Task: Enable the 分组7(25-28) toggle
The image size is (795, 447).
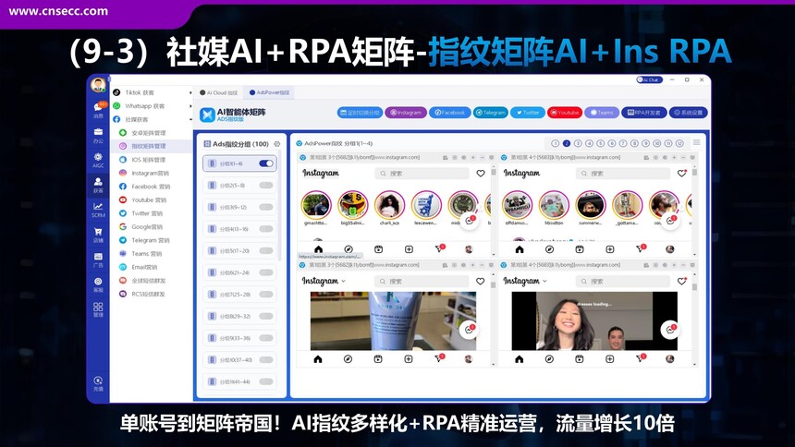Action: click(x=266, y=294)
